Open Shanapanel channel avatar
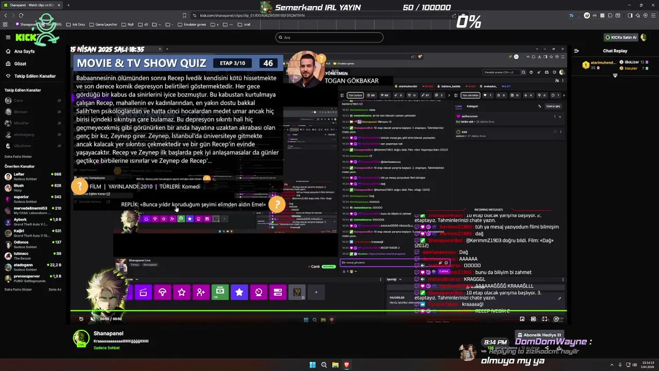 (81, 338)
